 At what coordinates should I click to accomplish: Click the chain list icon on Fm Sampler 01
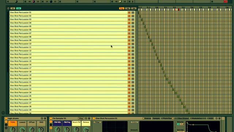(x=51, y=125)
